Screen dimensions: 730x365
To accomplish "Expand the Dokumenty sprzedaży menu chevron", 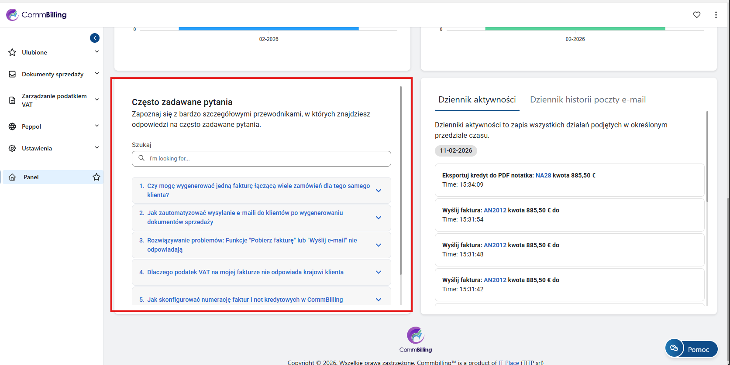I will pos(97,74).
